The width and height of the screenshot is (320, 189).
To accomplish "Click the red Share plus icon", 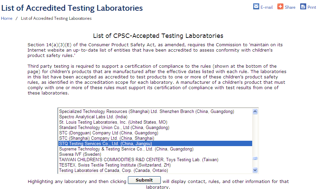I will pyautogui.click(x=280, y=6).
